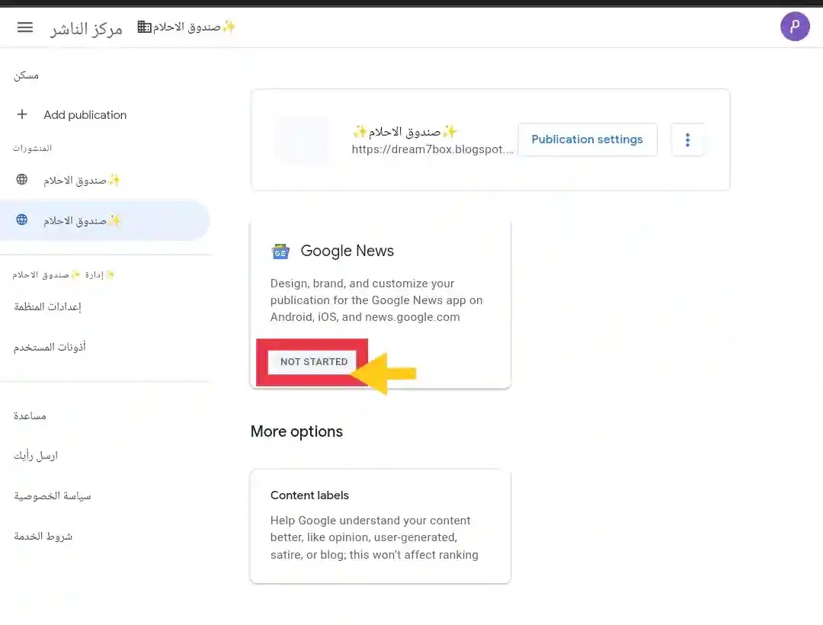This screenshot has height=625, width=823.
Task: Click the Google News card description text
Action: click(376, 300)
